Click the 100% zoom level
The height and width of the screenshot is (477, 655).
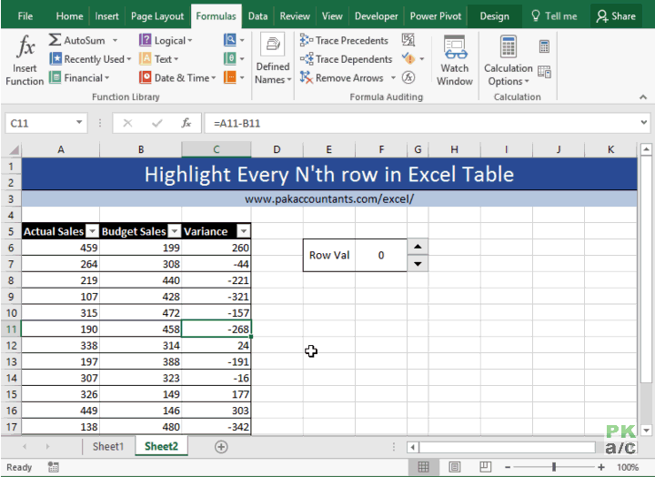coord(628,467)
